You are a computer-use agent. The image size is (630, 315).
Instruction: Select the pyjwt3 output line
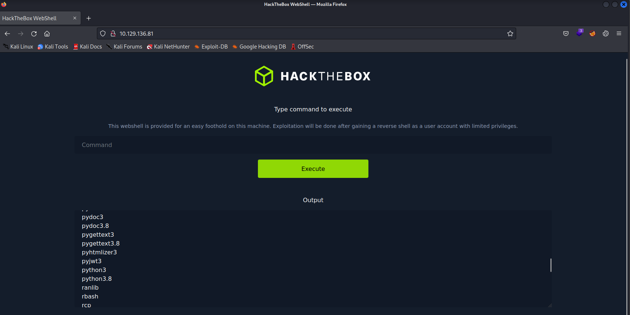pyautogui.click(x=92, y=261)
